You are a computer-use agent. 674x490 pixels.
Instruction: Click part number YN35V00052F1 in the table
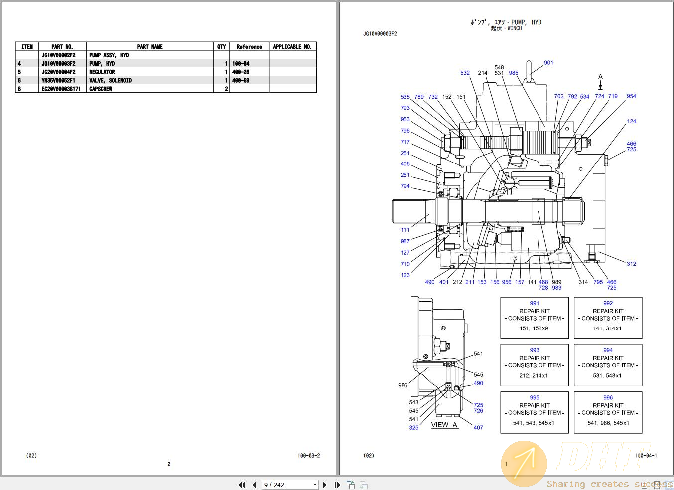click(59, 80)
